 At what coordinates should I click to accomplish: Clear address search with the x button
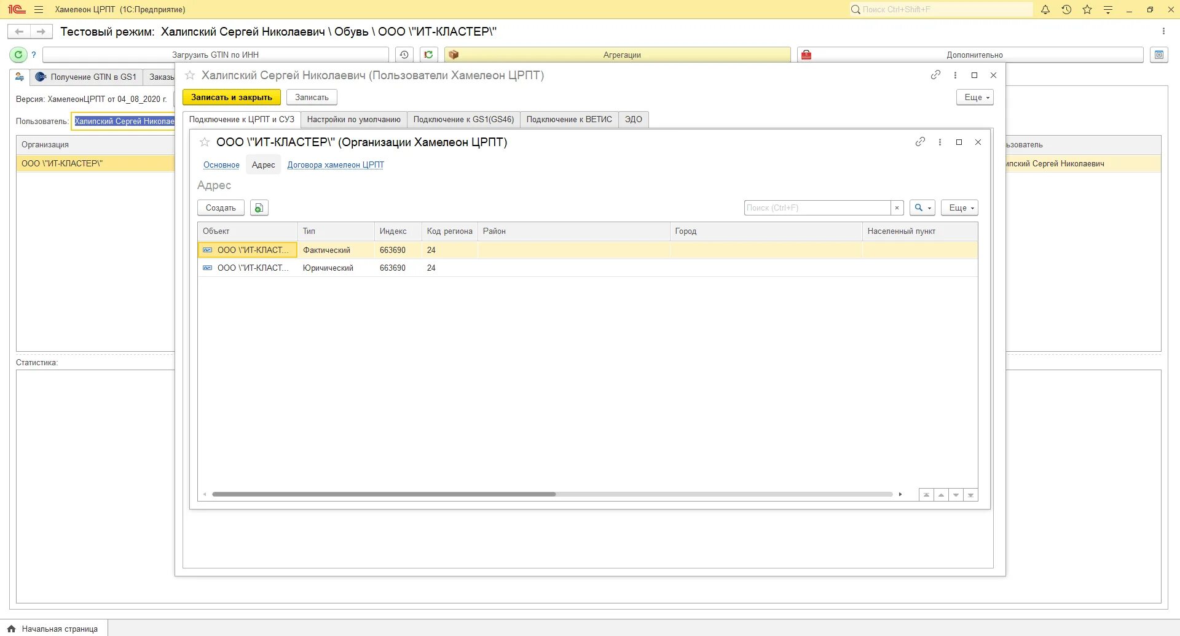pos(897,208)
